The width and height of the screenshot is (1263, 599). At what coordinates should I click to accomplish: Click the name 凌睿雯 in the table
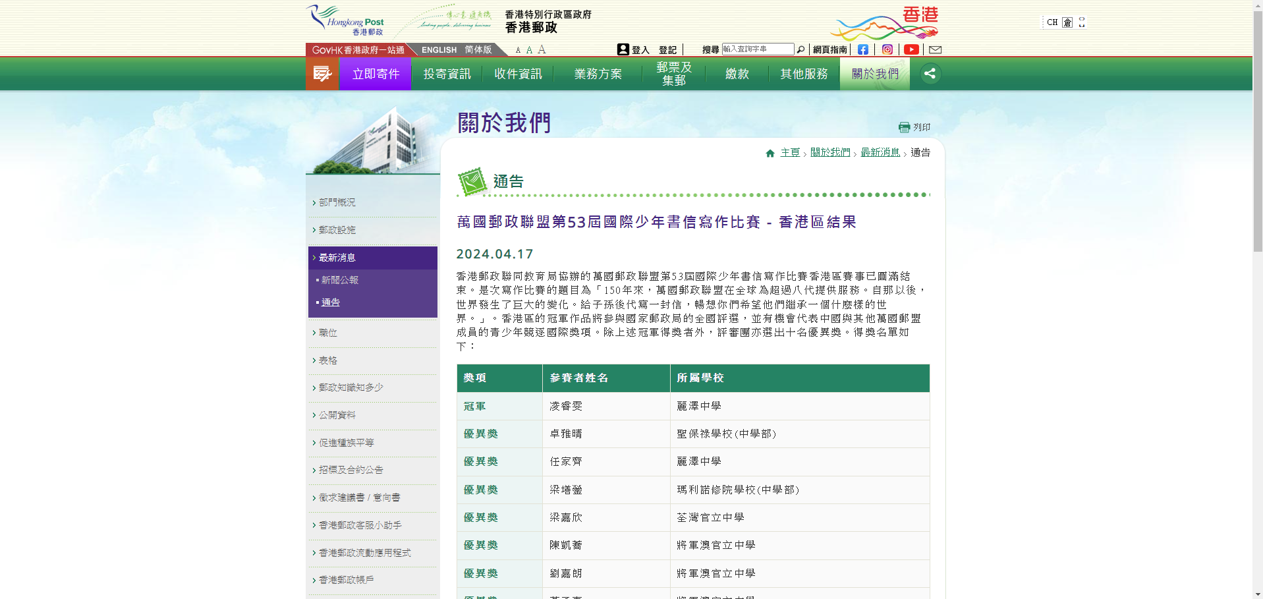566,407
